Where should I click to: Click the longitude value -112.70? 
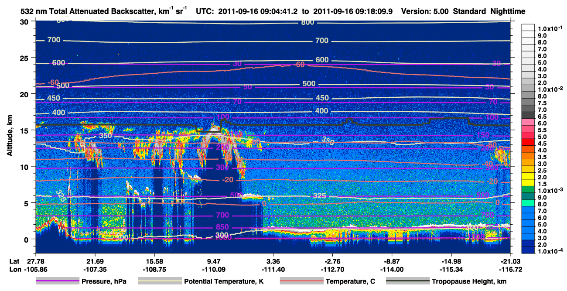pos(332,269)
